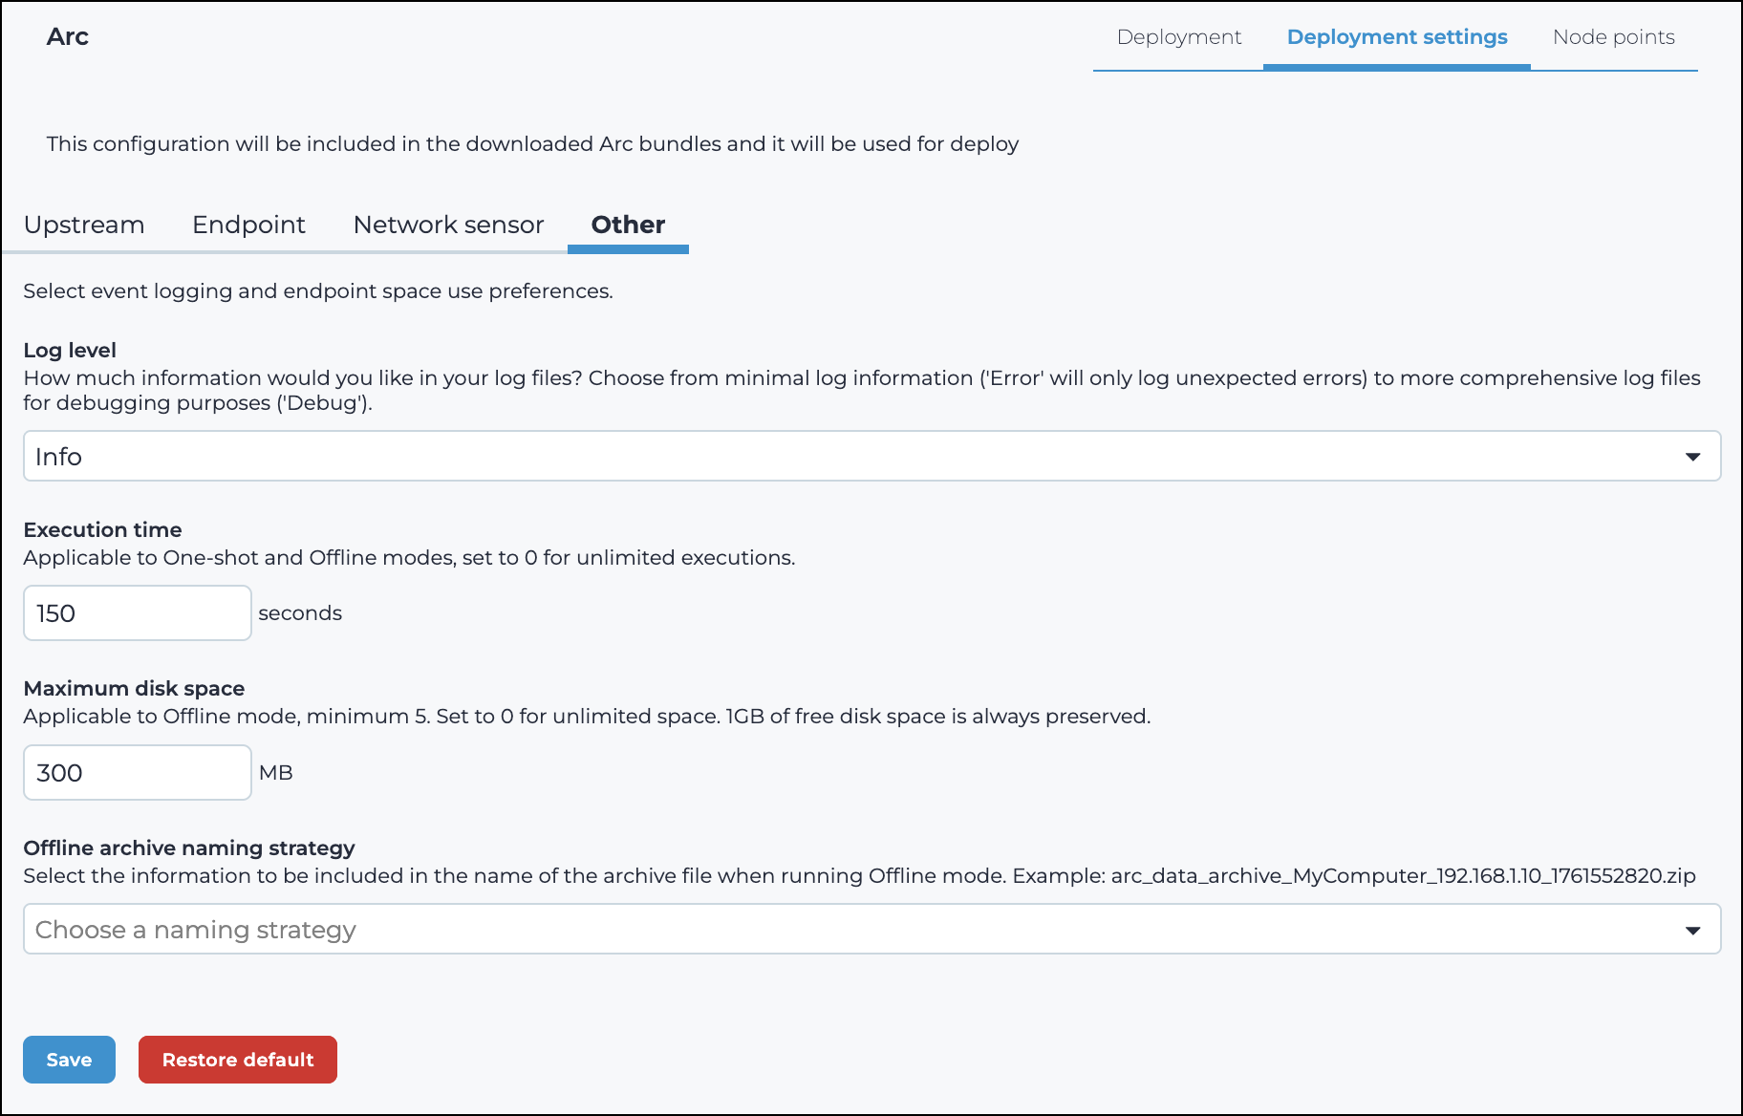The width and height of the screenshot is (1743, 1116).
Task: Switch to Network sensor tab
Action: coord(448,225)
